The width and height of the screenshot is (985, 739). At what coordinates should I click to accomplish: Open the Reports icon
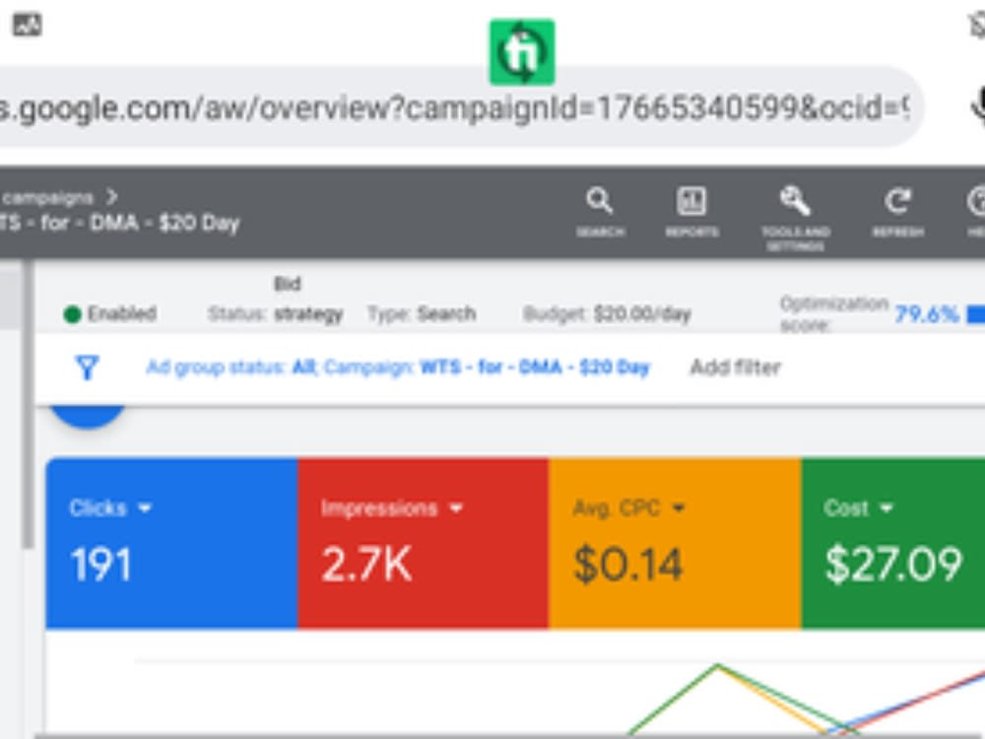point(691,213)
